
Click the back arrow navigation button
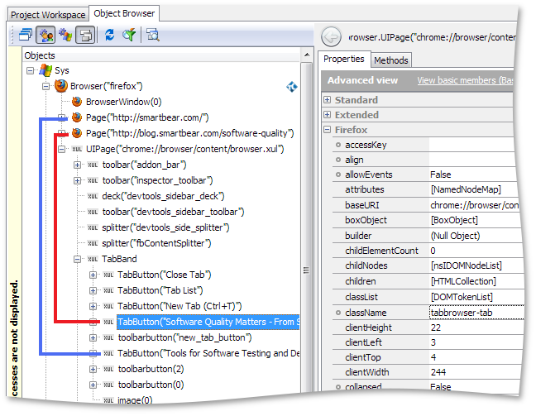click(x=331, y=36)
